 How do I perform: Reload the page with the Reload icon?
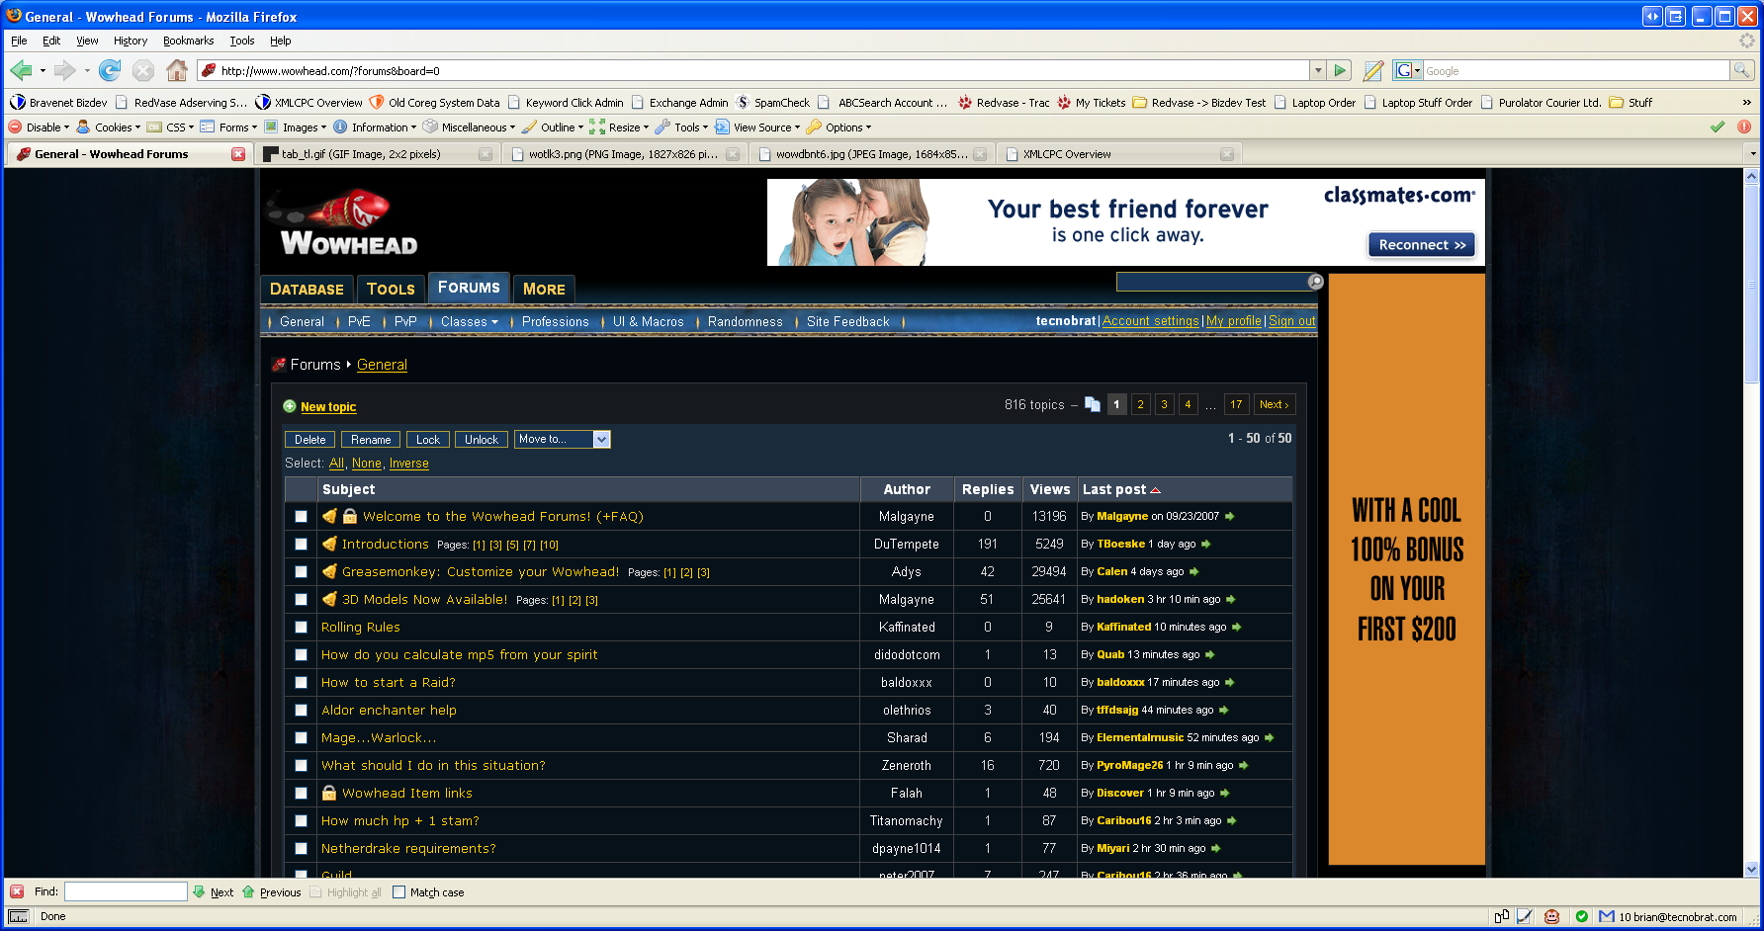click(x=110, y=70)
